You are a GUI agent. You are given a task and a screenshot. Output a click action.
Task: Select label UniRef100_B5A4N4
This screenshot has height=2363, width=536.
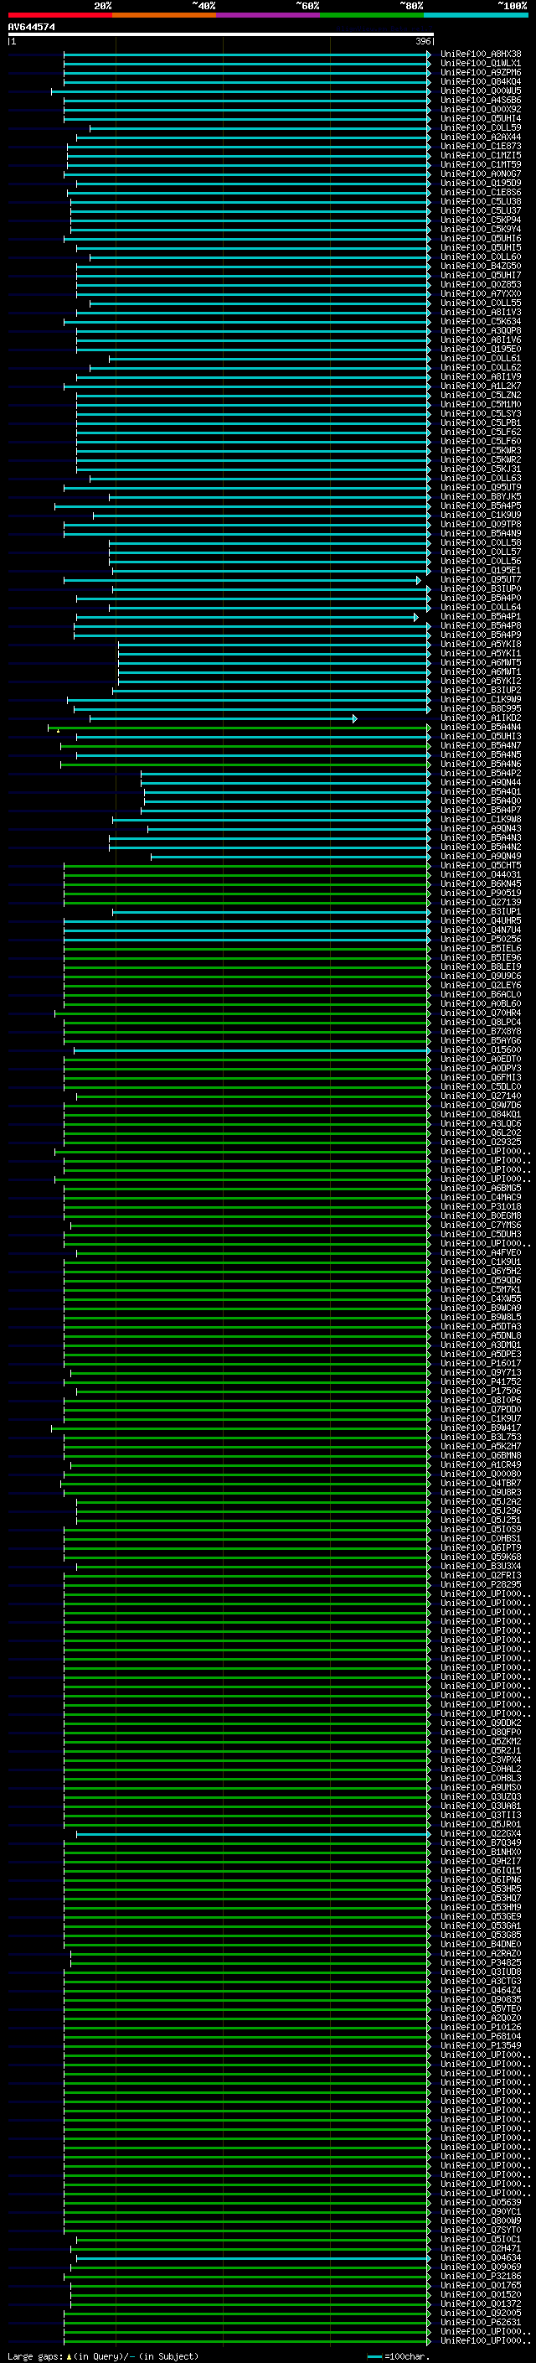(x=481, y=727)
